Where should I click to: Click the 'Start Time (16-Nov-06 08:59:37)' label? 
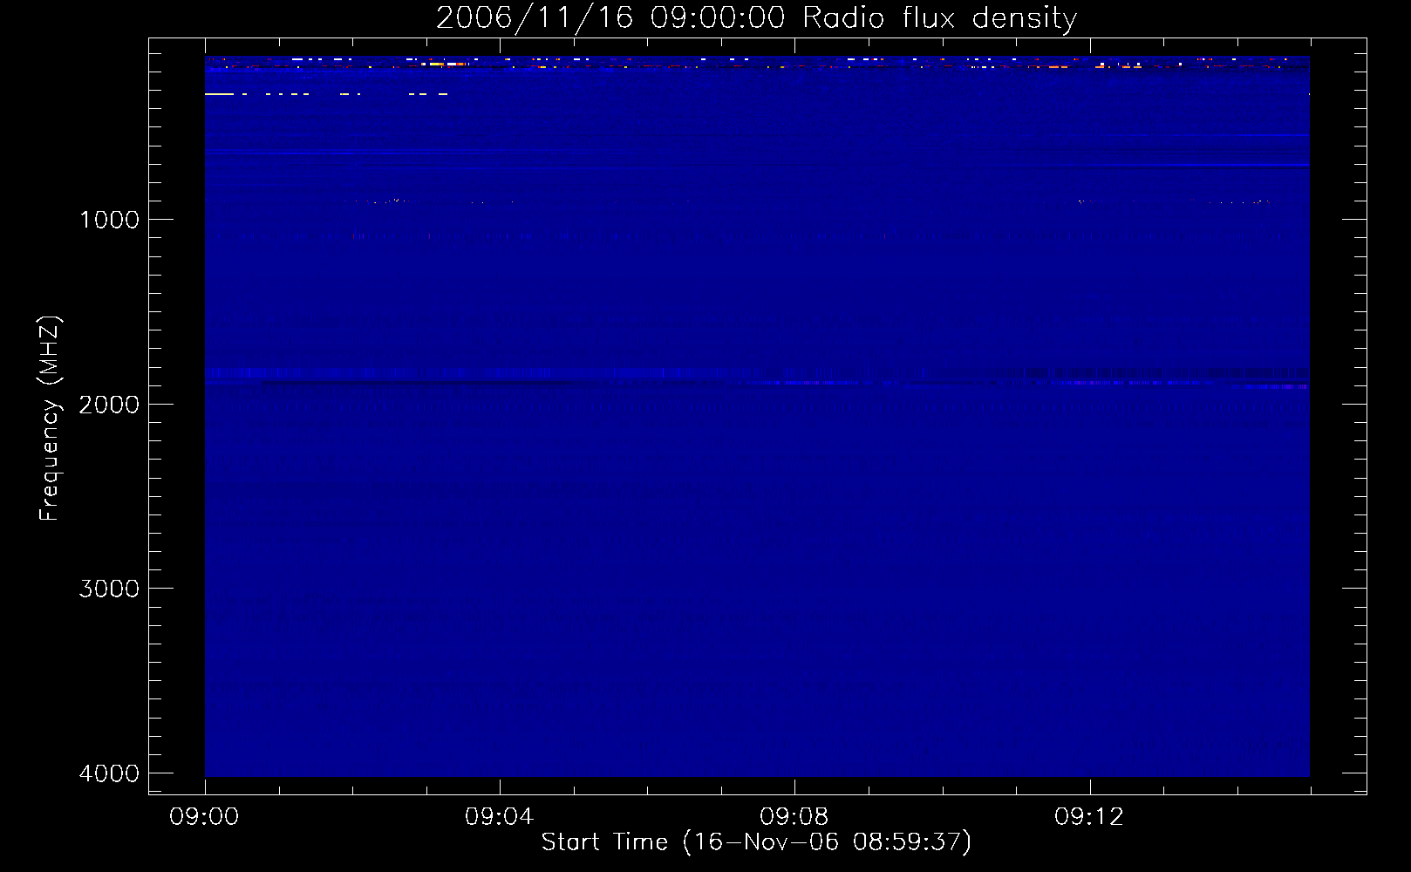pos(756,842)
